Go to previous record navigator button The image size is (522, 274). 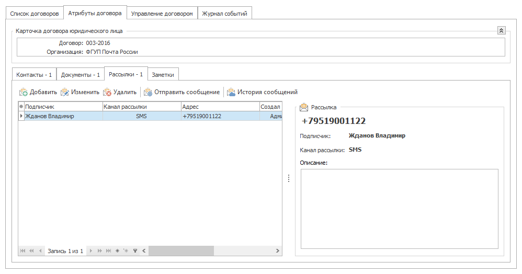[x=40, y=250]
